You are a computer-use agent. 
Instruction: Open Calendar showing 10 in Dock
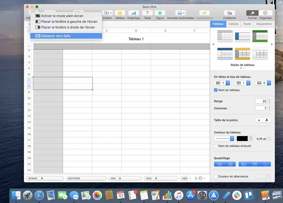pos(121,195)
